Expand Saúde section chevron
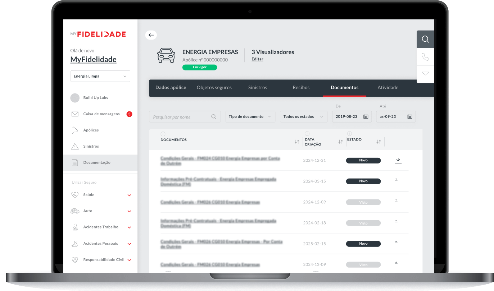 (x=130, y=195)
